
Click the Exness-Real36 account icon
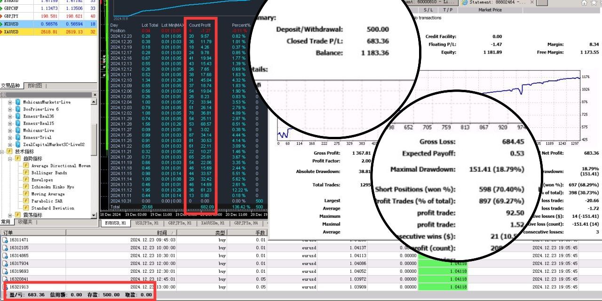(18, 116)
